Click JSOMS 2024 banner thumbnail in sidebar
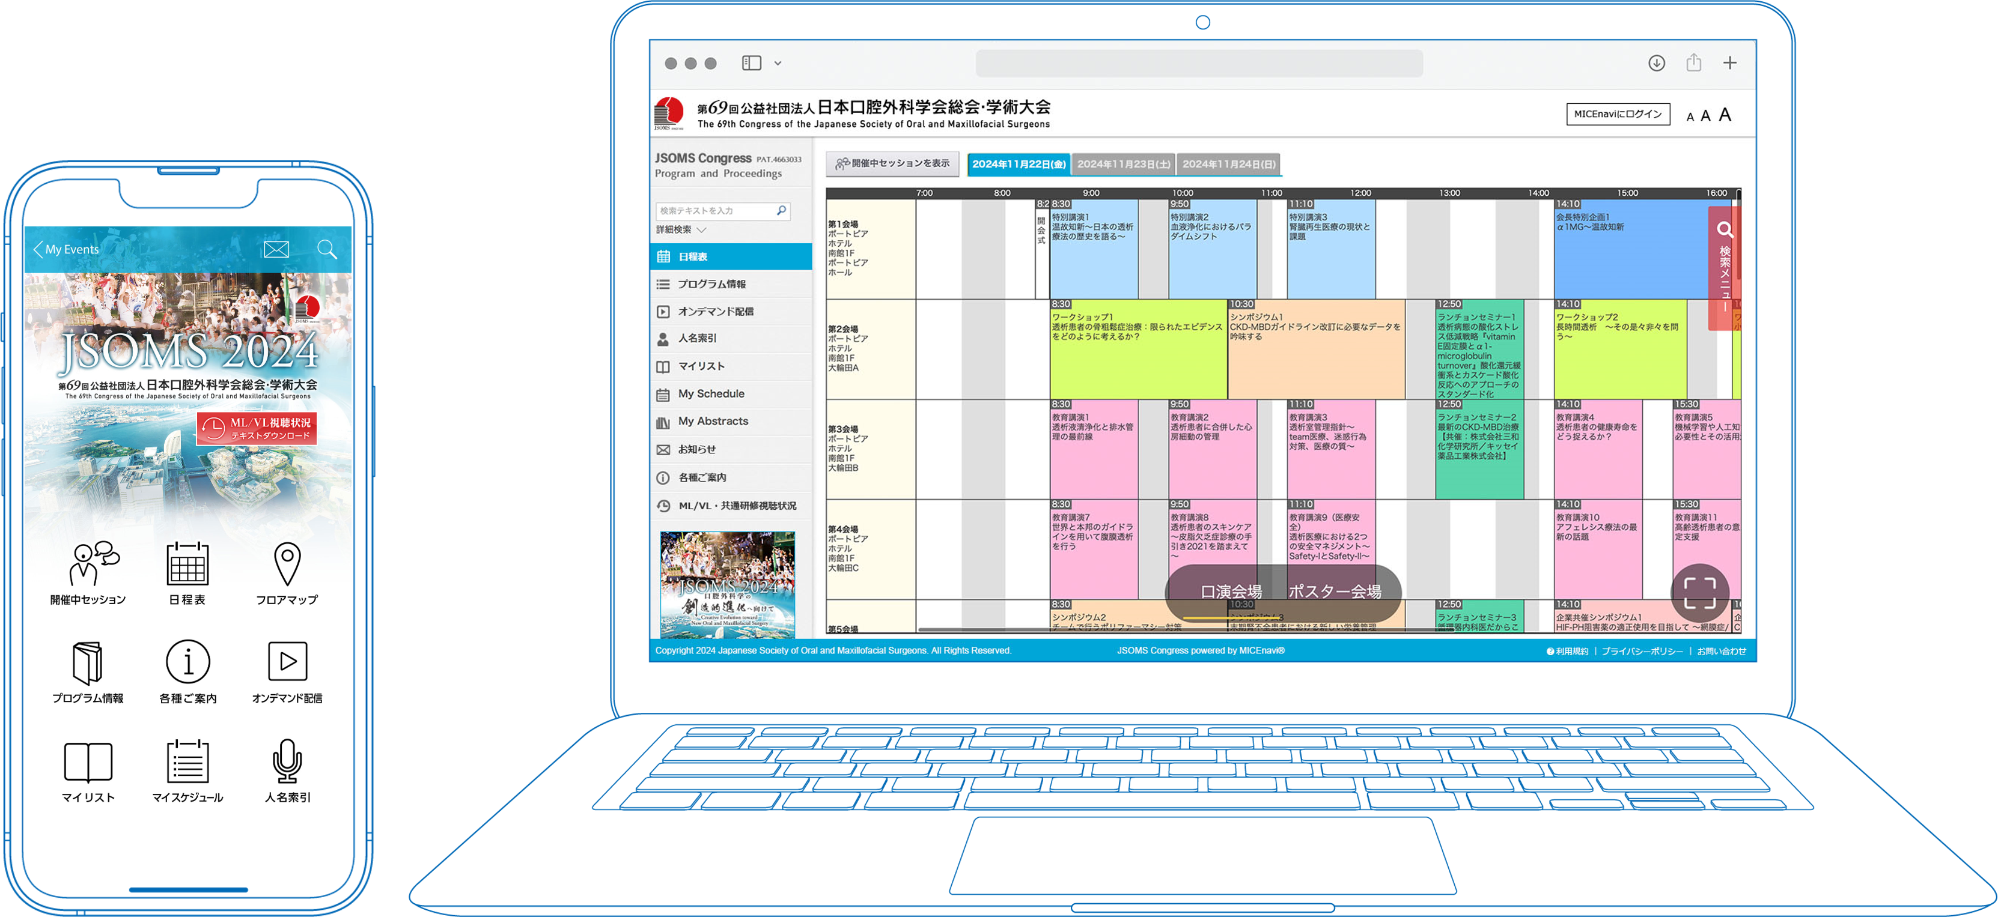 [x=728, y=584]
